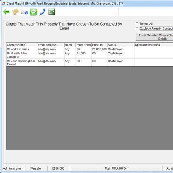The image size is (173, 173).
Task: Sort by Email Address column header
Action: point(51,45)
